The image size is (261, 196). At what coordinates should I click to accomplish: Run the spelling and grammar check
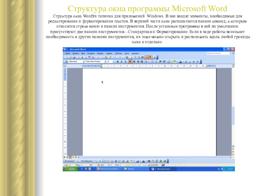pyautogui.click(x=89, y=57)
